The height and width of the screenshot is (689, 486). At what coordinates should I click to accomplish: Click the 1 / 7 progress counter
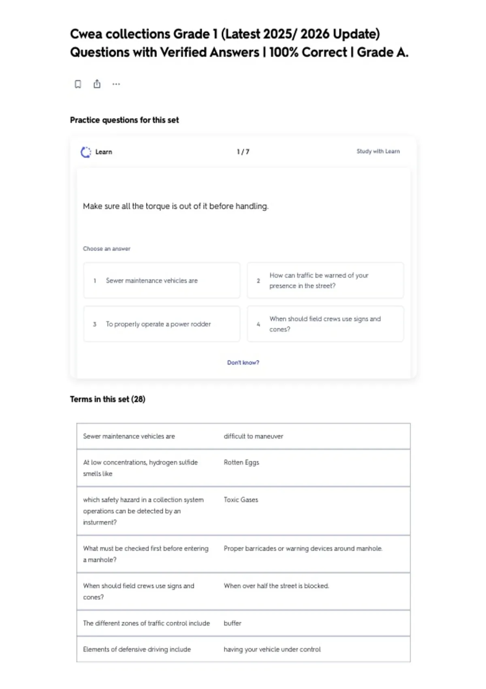243,152
